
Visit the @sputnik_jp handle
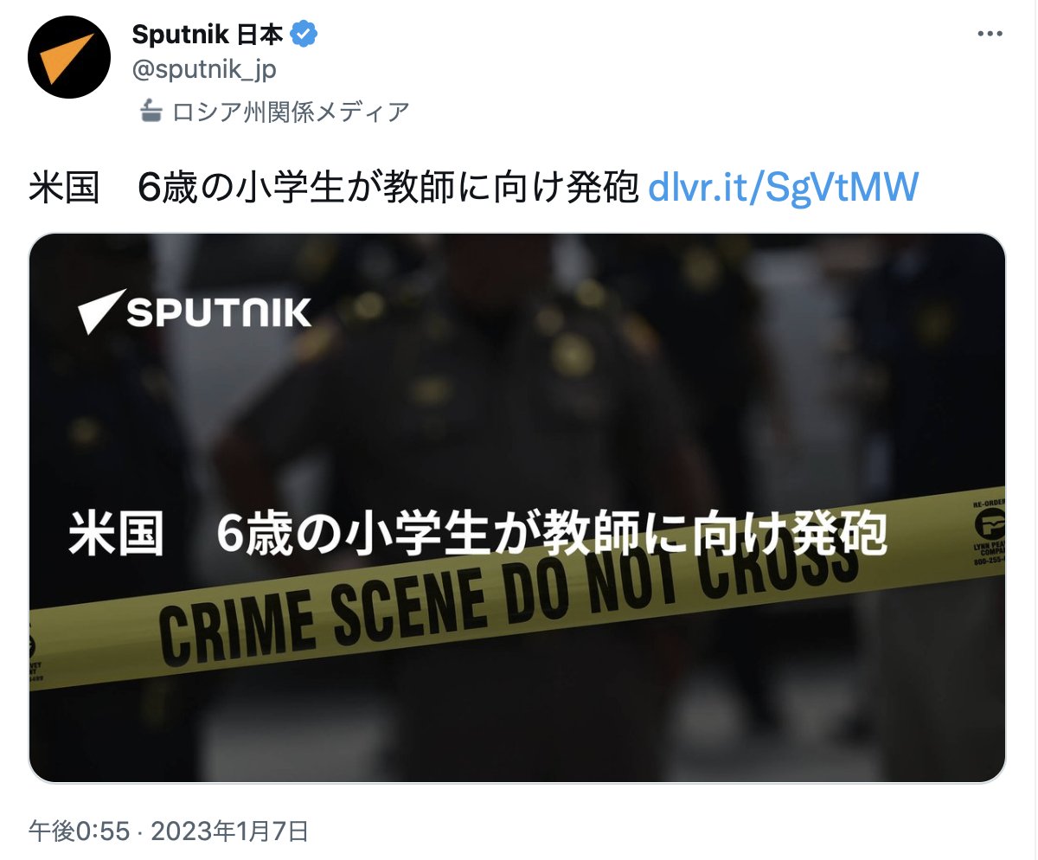(204, 71)
